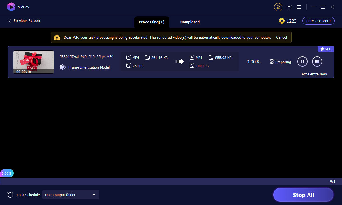
Task: Click the Purchase More button
Action: click(318, 21)
